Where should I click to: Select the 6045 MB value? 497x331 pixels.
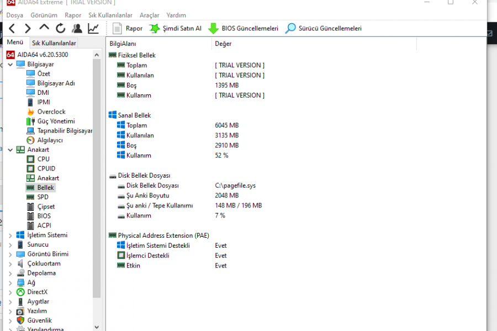coord(226,125)
